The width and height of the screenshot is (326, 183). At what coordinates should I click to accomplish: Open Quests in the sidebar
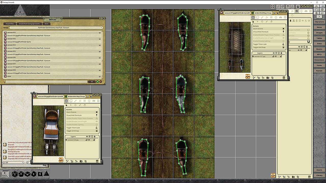click(319, 49)
